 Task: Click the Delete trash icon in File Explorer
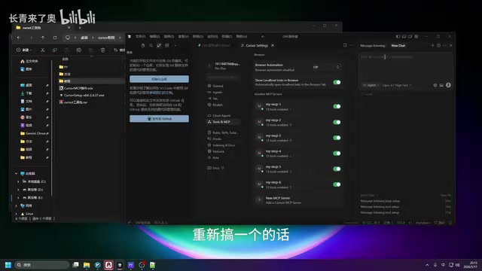(x=102, y=50)
